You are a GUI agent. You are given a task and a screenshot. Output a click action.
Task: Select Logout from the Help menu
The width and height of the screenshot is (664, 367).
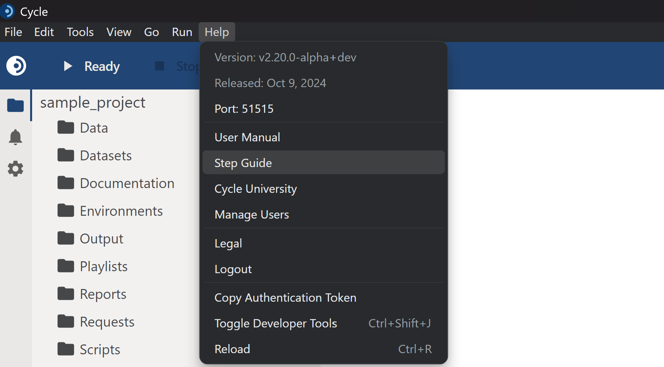(x=233, y=269)
